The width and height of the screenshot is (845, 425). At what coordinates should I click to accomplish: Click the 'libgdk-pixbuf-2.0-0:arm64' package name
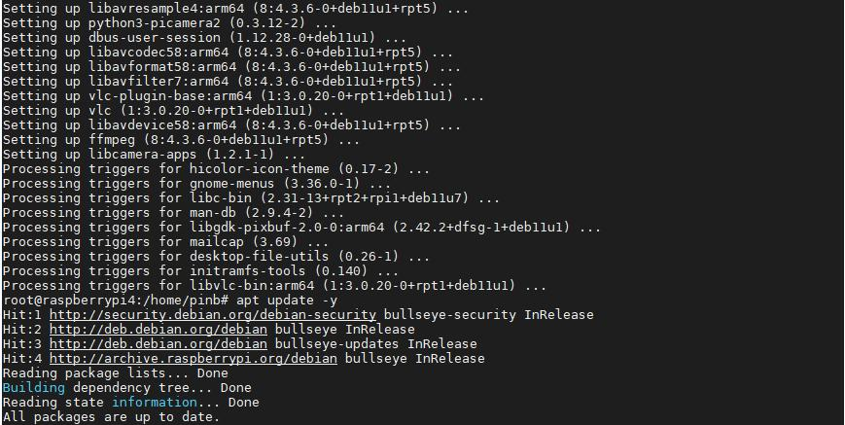click(287, 228)
